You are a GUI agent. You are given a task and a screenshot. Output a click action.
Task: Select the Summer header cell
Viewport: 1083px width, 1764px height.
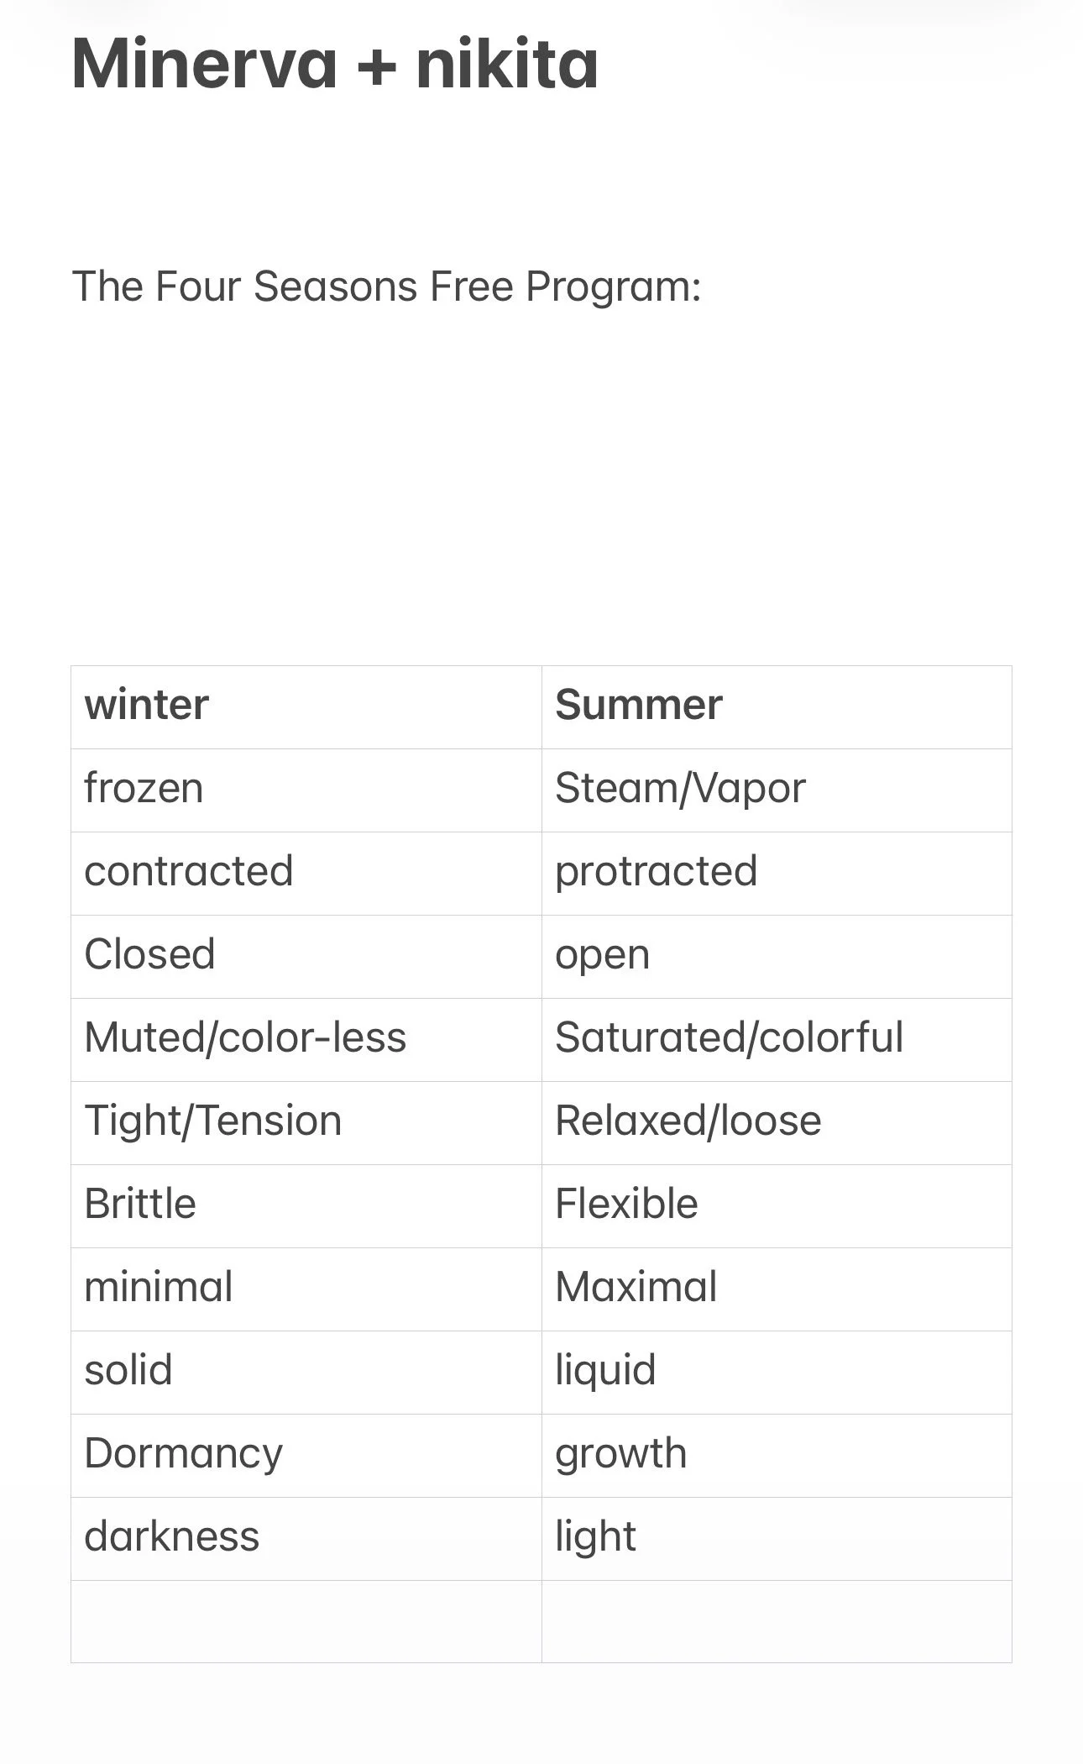point(777,707)
